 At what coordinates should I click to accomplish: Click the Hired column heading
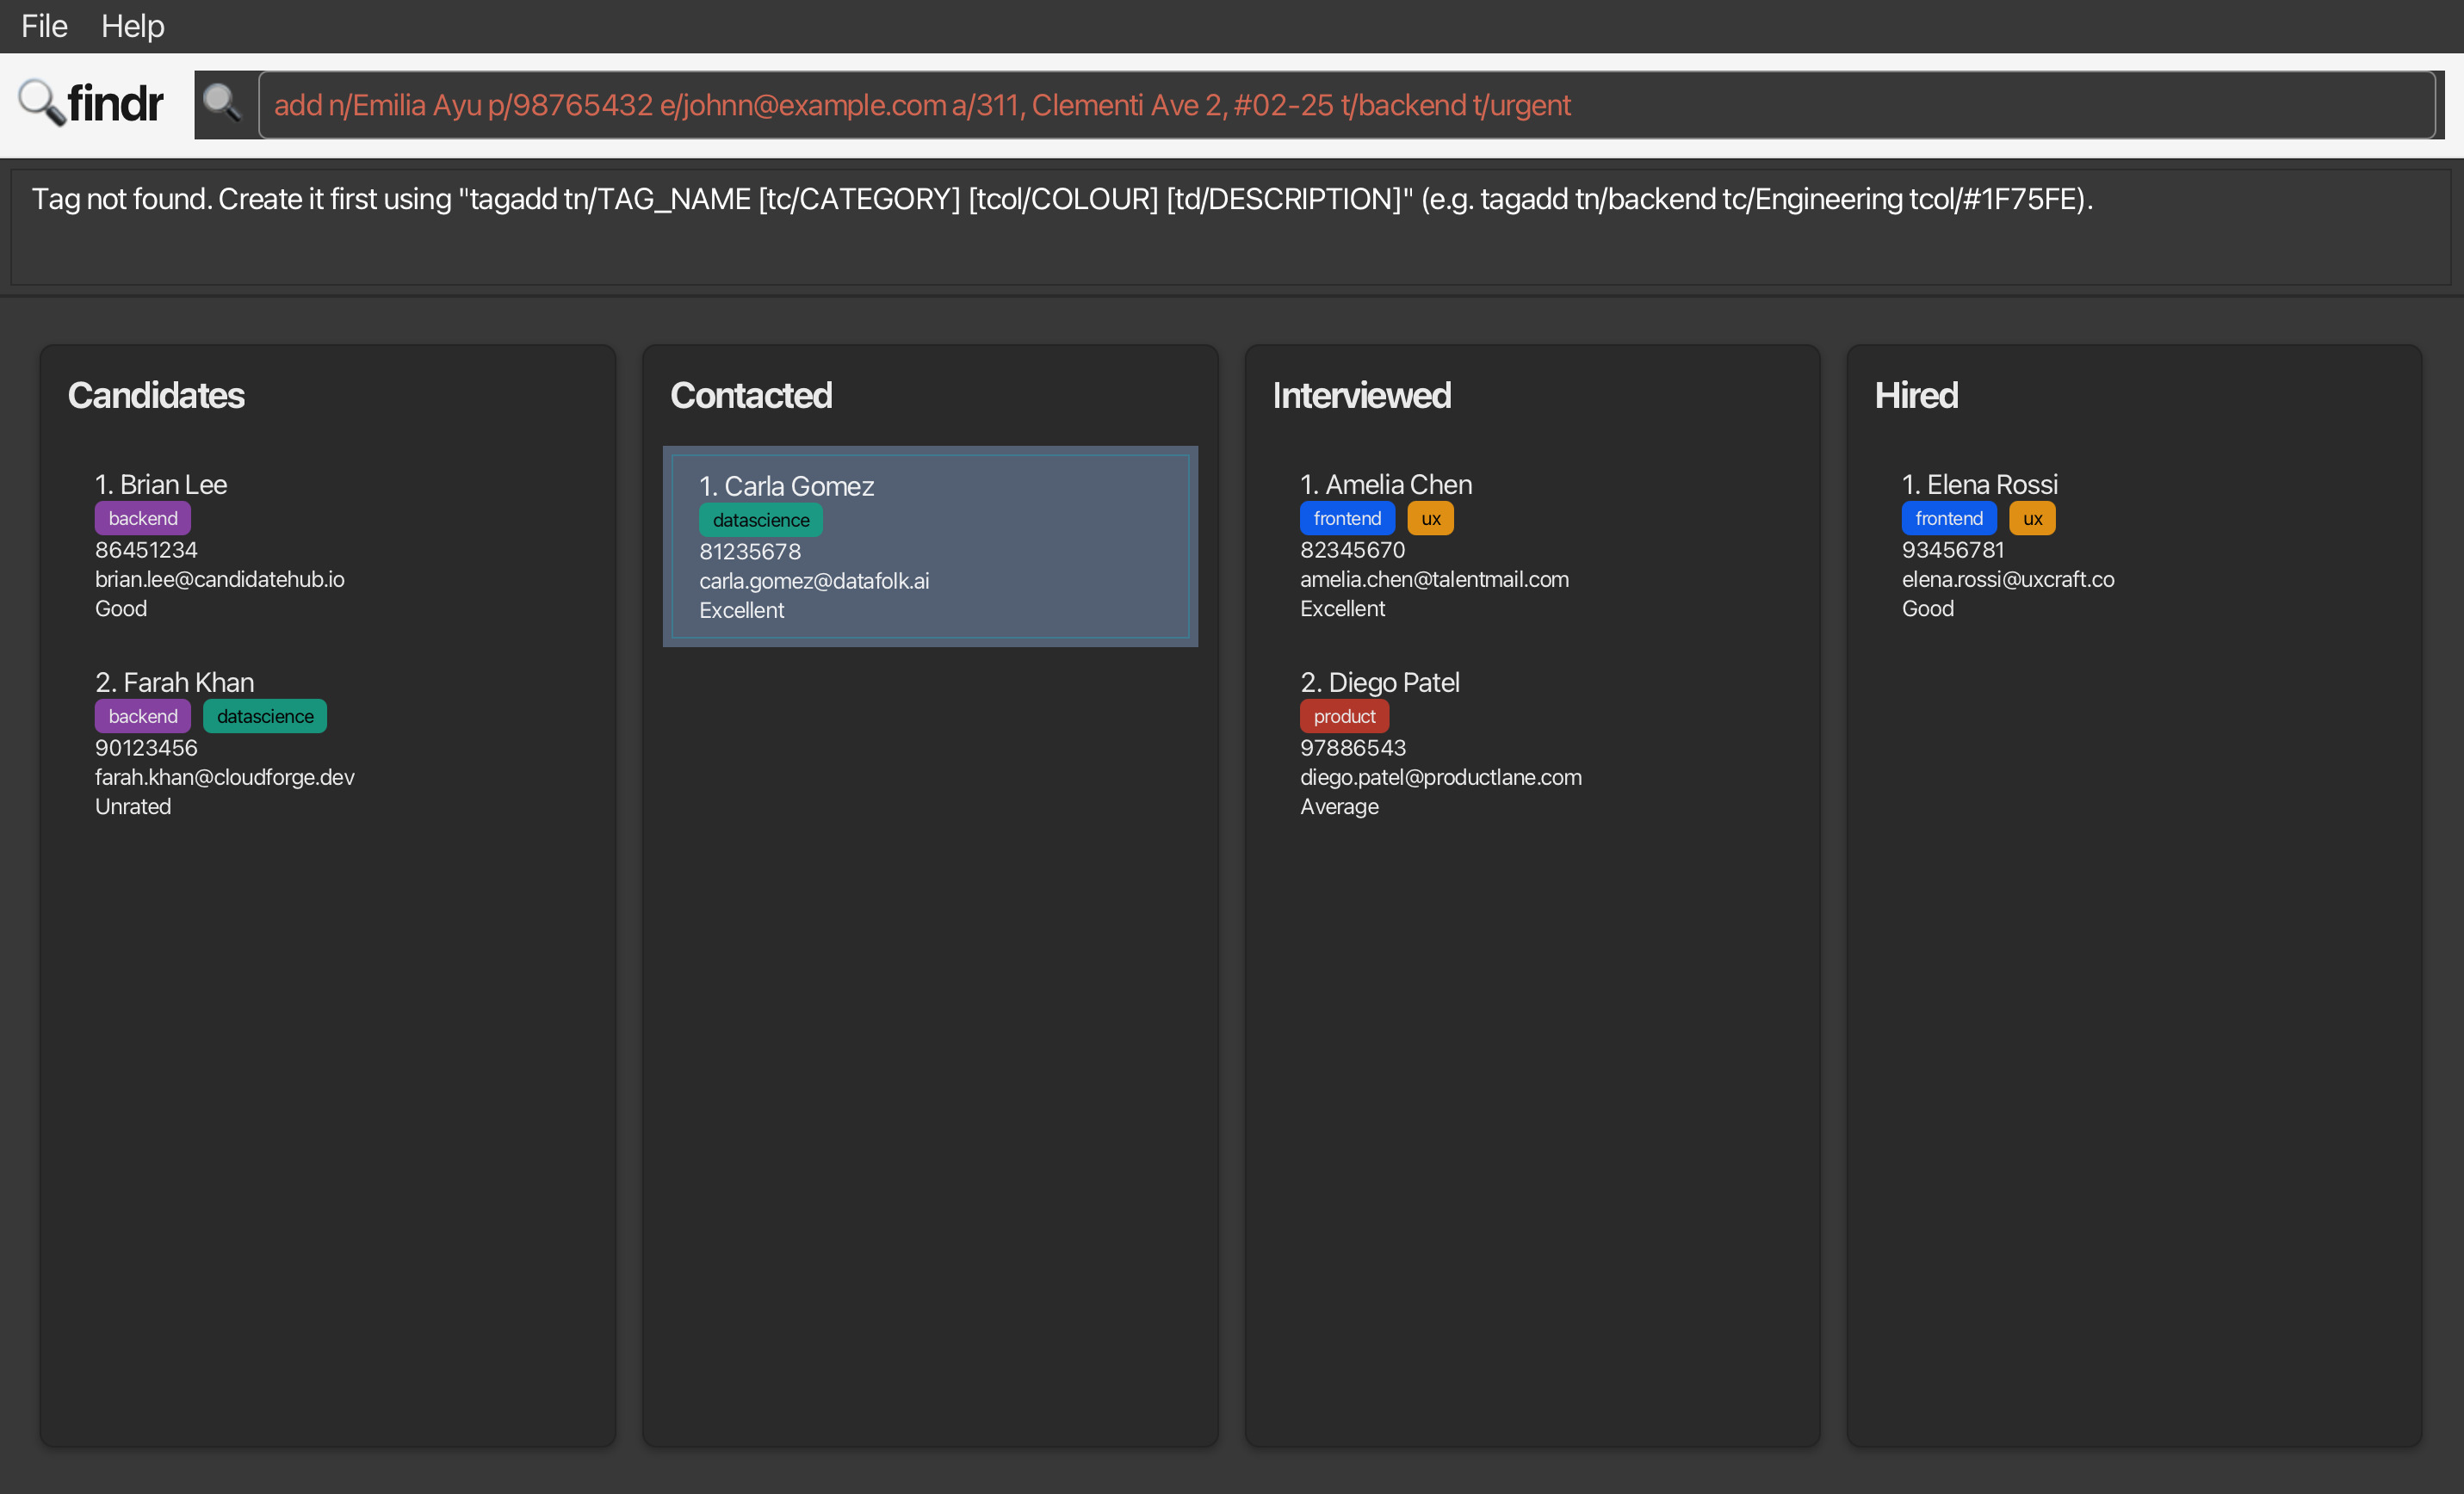click(1916, 396)
